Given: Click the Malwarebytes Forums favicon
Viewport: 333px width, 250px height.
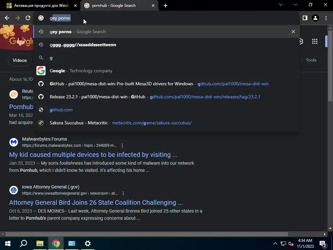Looking at the screenshot, I should tap(14, 142).
